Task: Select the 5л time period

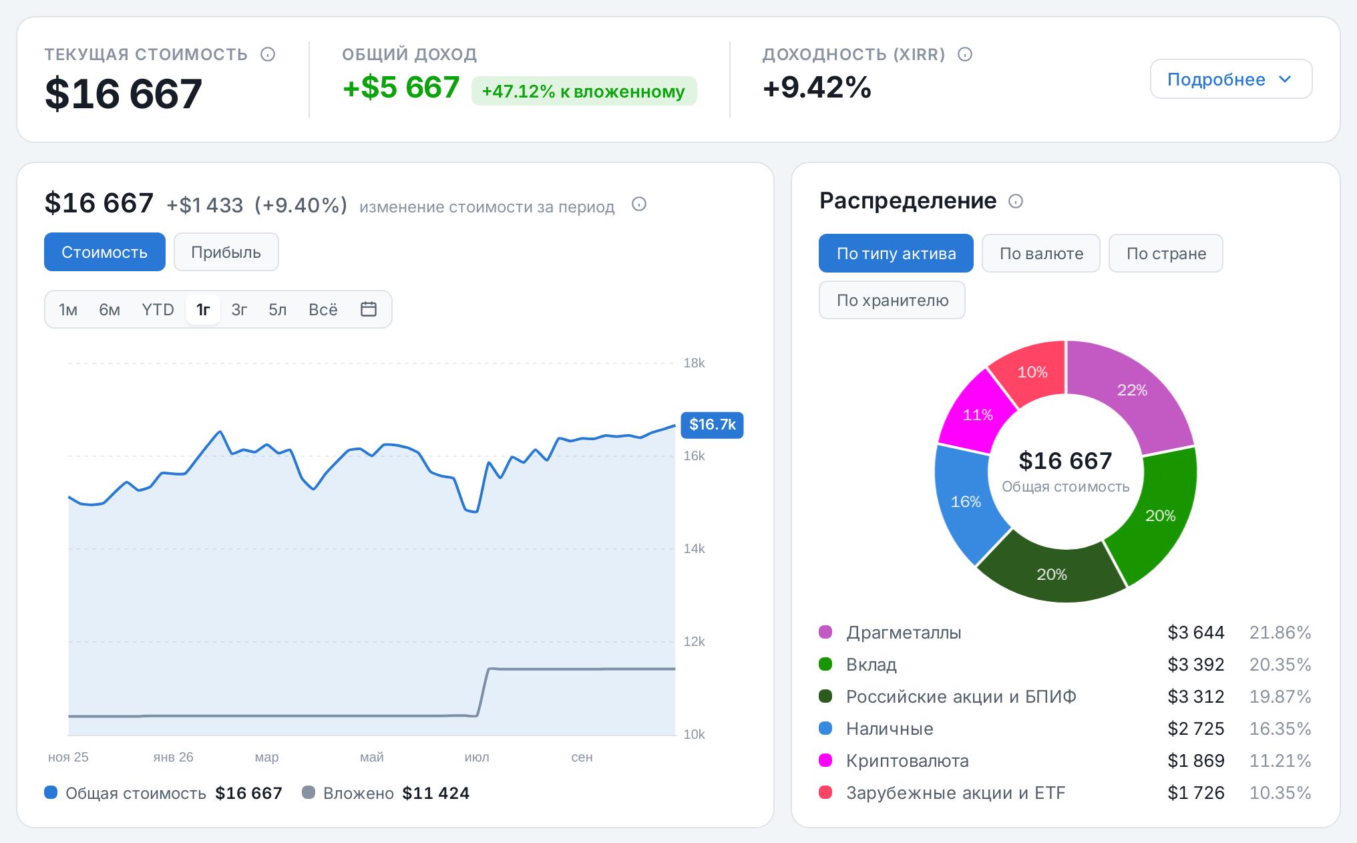Action: pos(277,310)
